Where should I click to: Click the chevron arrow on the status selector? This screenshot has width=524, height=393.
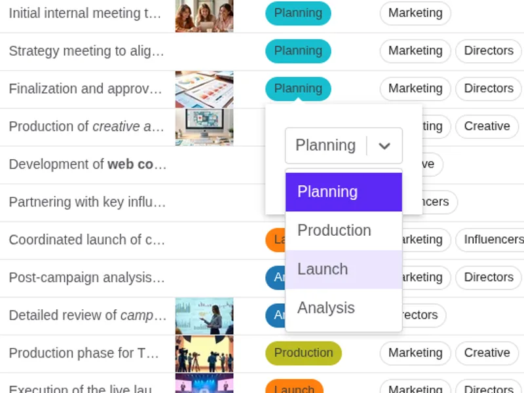click(x=386, y=145)
